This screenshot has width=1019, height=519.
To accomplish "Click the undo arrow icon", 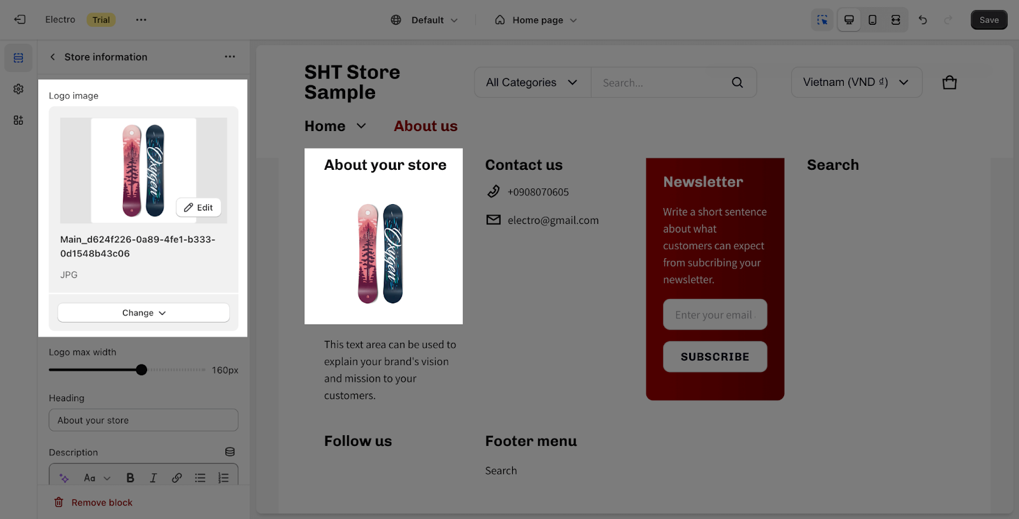I will pyautogui.click(x=922, y=20).
